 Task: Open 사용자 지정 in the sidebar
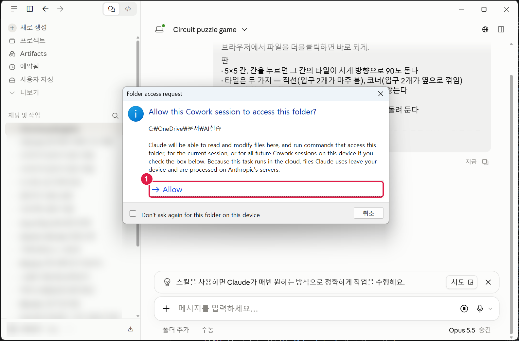(x=37, y=79)
